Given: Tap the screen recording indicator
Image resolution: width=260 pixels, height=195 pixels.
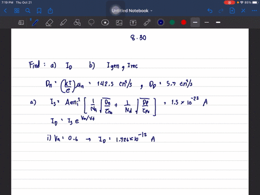Looking at the screenshot, I should pos(230,3).
